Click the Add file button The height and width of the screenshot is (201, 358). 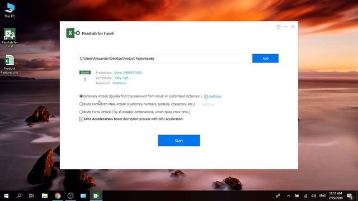pyautogui.click(x=265, y=58)
